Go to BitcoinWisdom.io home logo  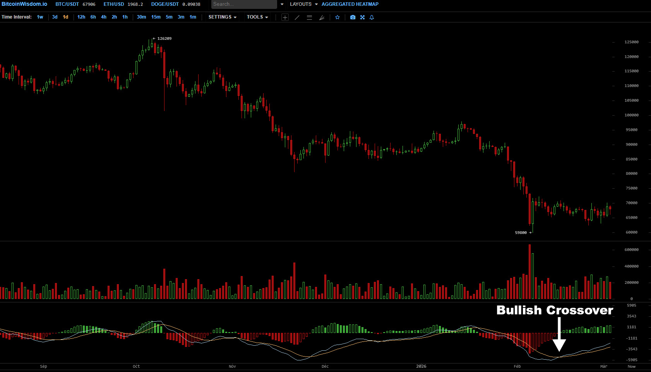(x=24, y=4)
